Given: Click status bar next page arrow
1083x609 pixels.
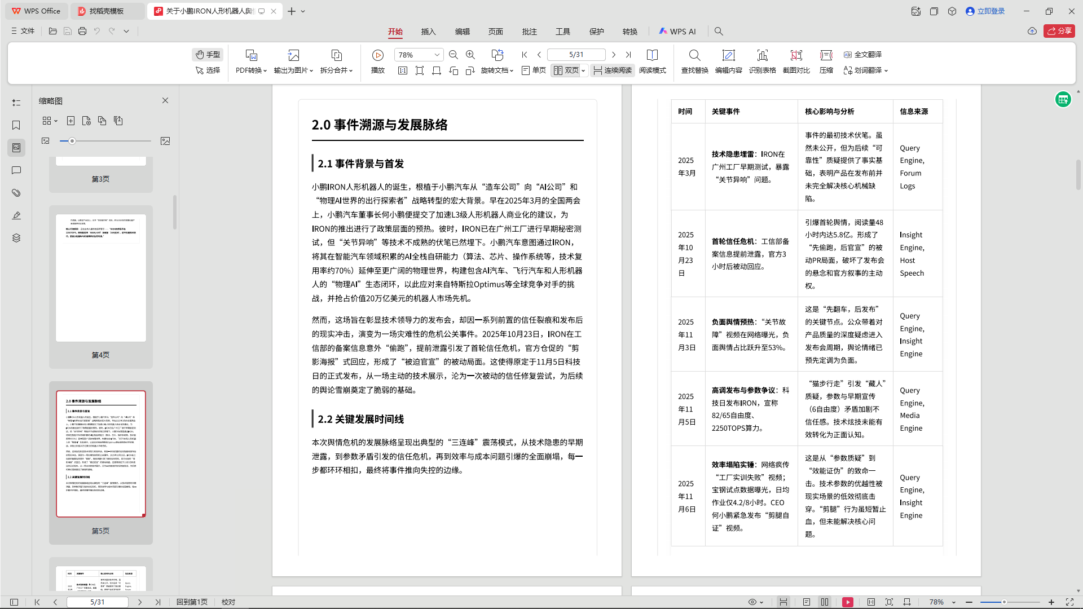Looking at the screenshot, I should pyautogui.click(x=140, y=602).
